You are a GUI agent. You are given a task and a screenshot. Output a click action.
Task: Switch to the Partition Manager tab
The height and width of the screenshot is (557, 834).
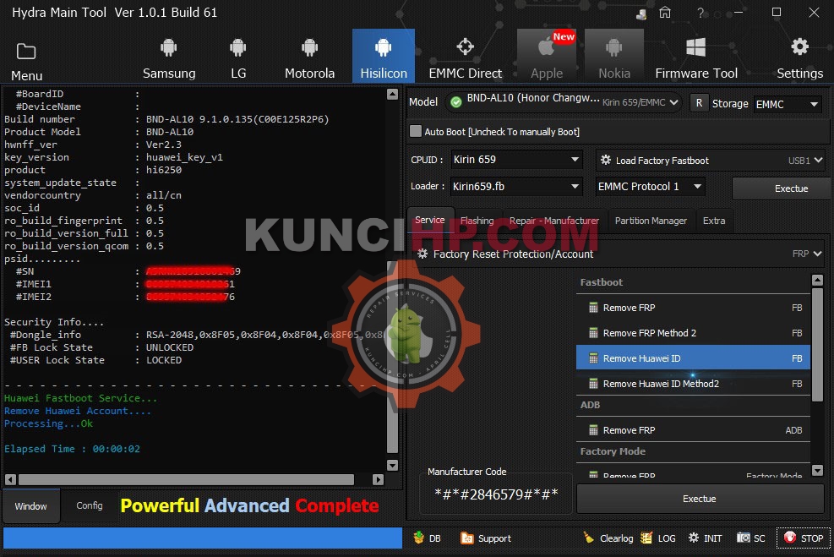(651, 221)
